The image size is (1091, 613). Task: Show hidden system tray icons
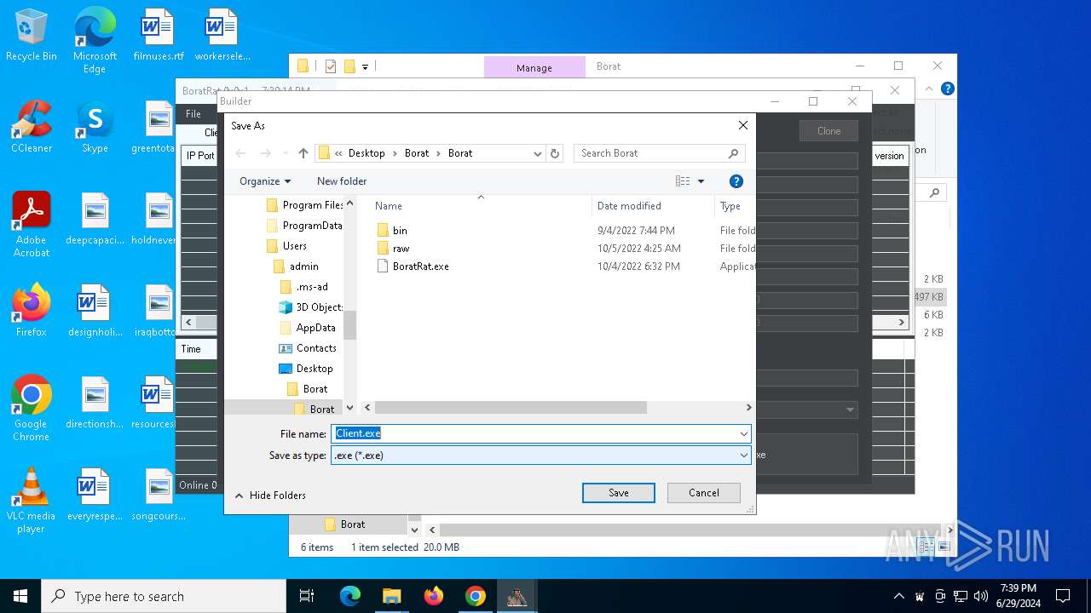(x=898, y=596)
